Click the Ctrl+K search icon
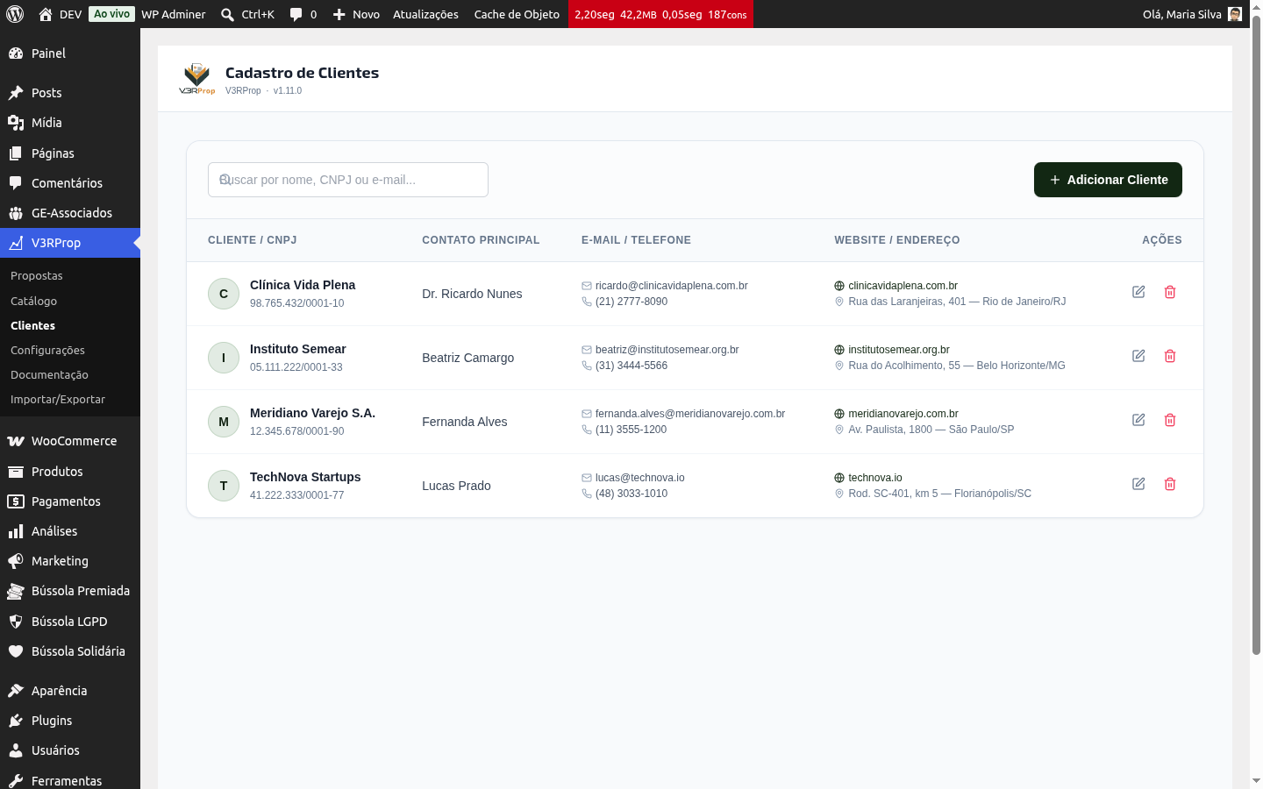Viewport: 1263px width, 789px height. point(227,14)
